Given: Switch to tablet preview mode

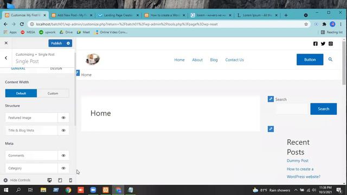Looking at the screenshot, I should (x=60, y=180).
